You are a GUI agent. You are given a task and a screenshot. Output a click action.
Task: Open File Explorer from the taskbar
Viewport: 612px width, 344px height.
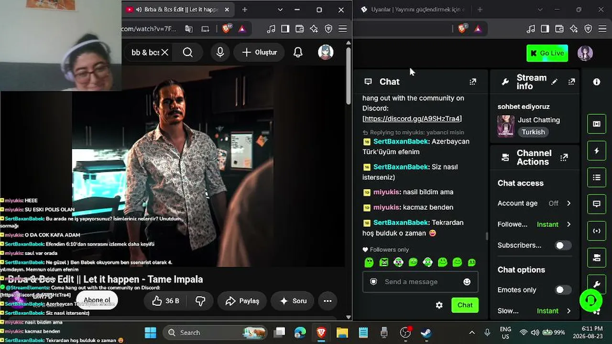[x=342, y=333]
